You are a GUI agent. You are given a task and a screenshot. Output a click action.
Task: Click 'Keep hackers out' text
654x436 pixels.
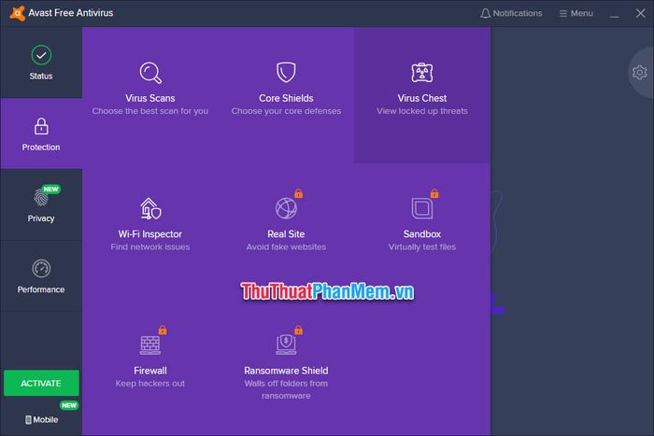click(x=150, y=384)
